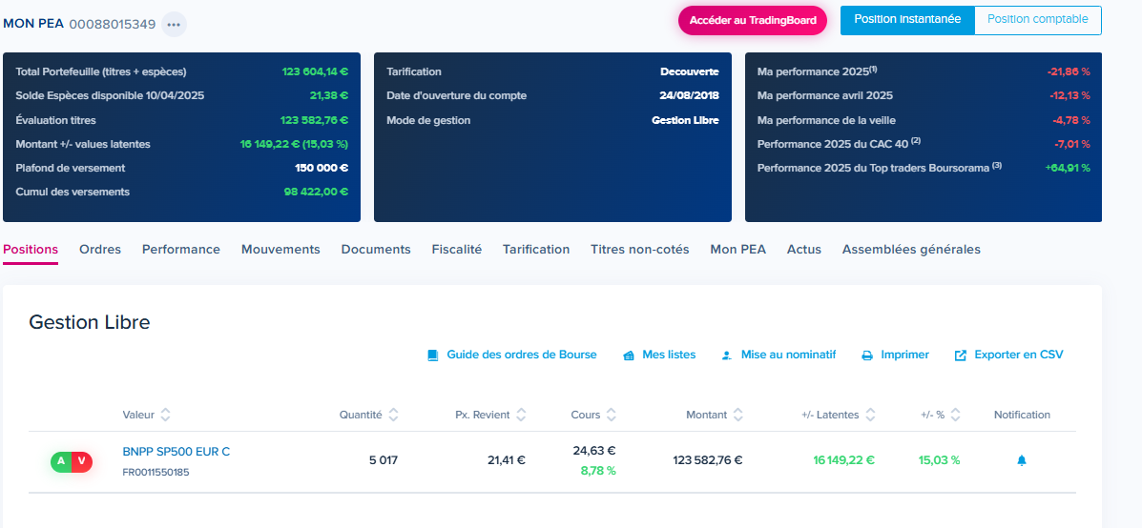Select the Positions tab
Image resolution: width=1142 pixels, height=528 pixels.
[31, 250]
